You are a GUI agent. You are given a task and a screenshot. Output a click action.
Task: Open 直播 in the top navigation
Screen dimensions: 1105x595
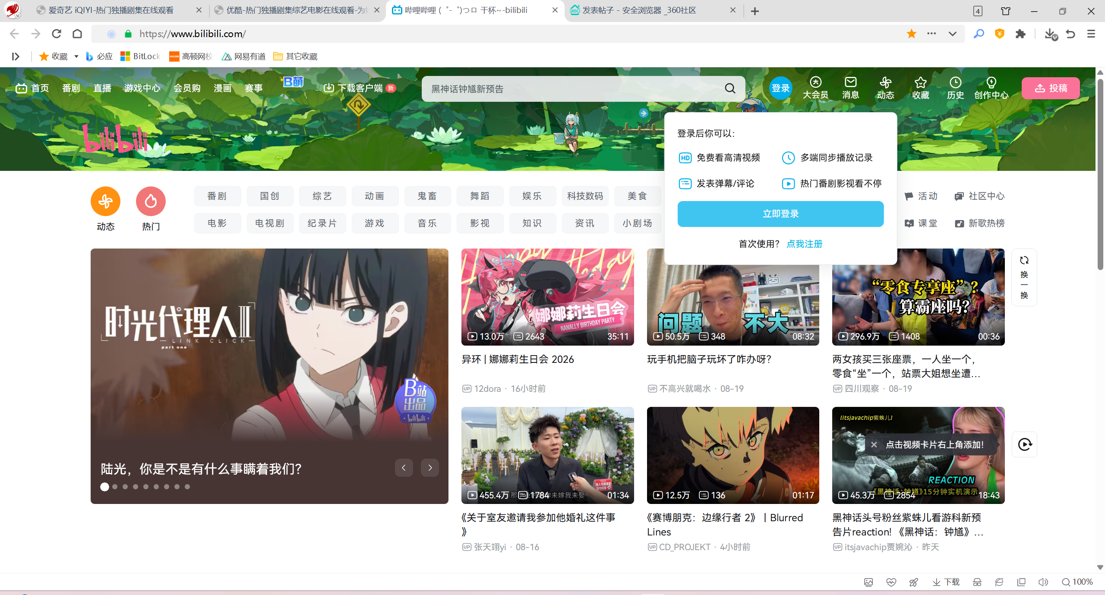(102, 88)
